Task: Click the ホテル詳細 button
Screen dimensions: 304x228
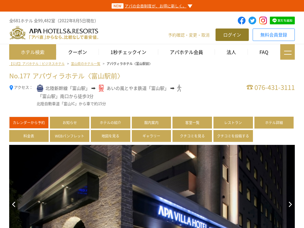Action: [274, 123]
